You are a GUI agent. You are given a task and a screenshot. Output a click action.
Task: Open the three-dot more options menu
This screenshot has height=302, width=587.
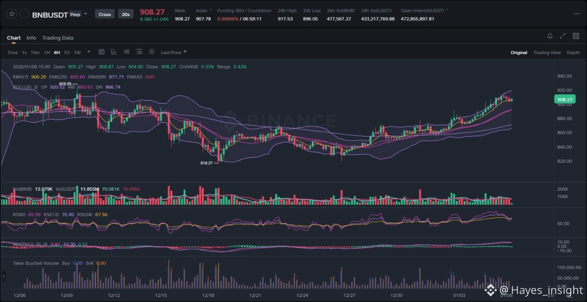click(x=576, y=14)
